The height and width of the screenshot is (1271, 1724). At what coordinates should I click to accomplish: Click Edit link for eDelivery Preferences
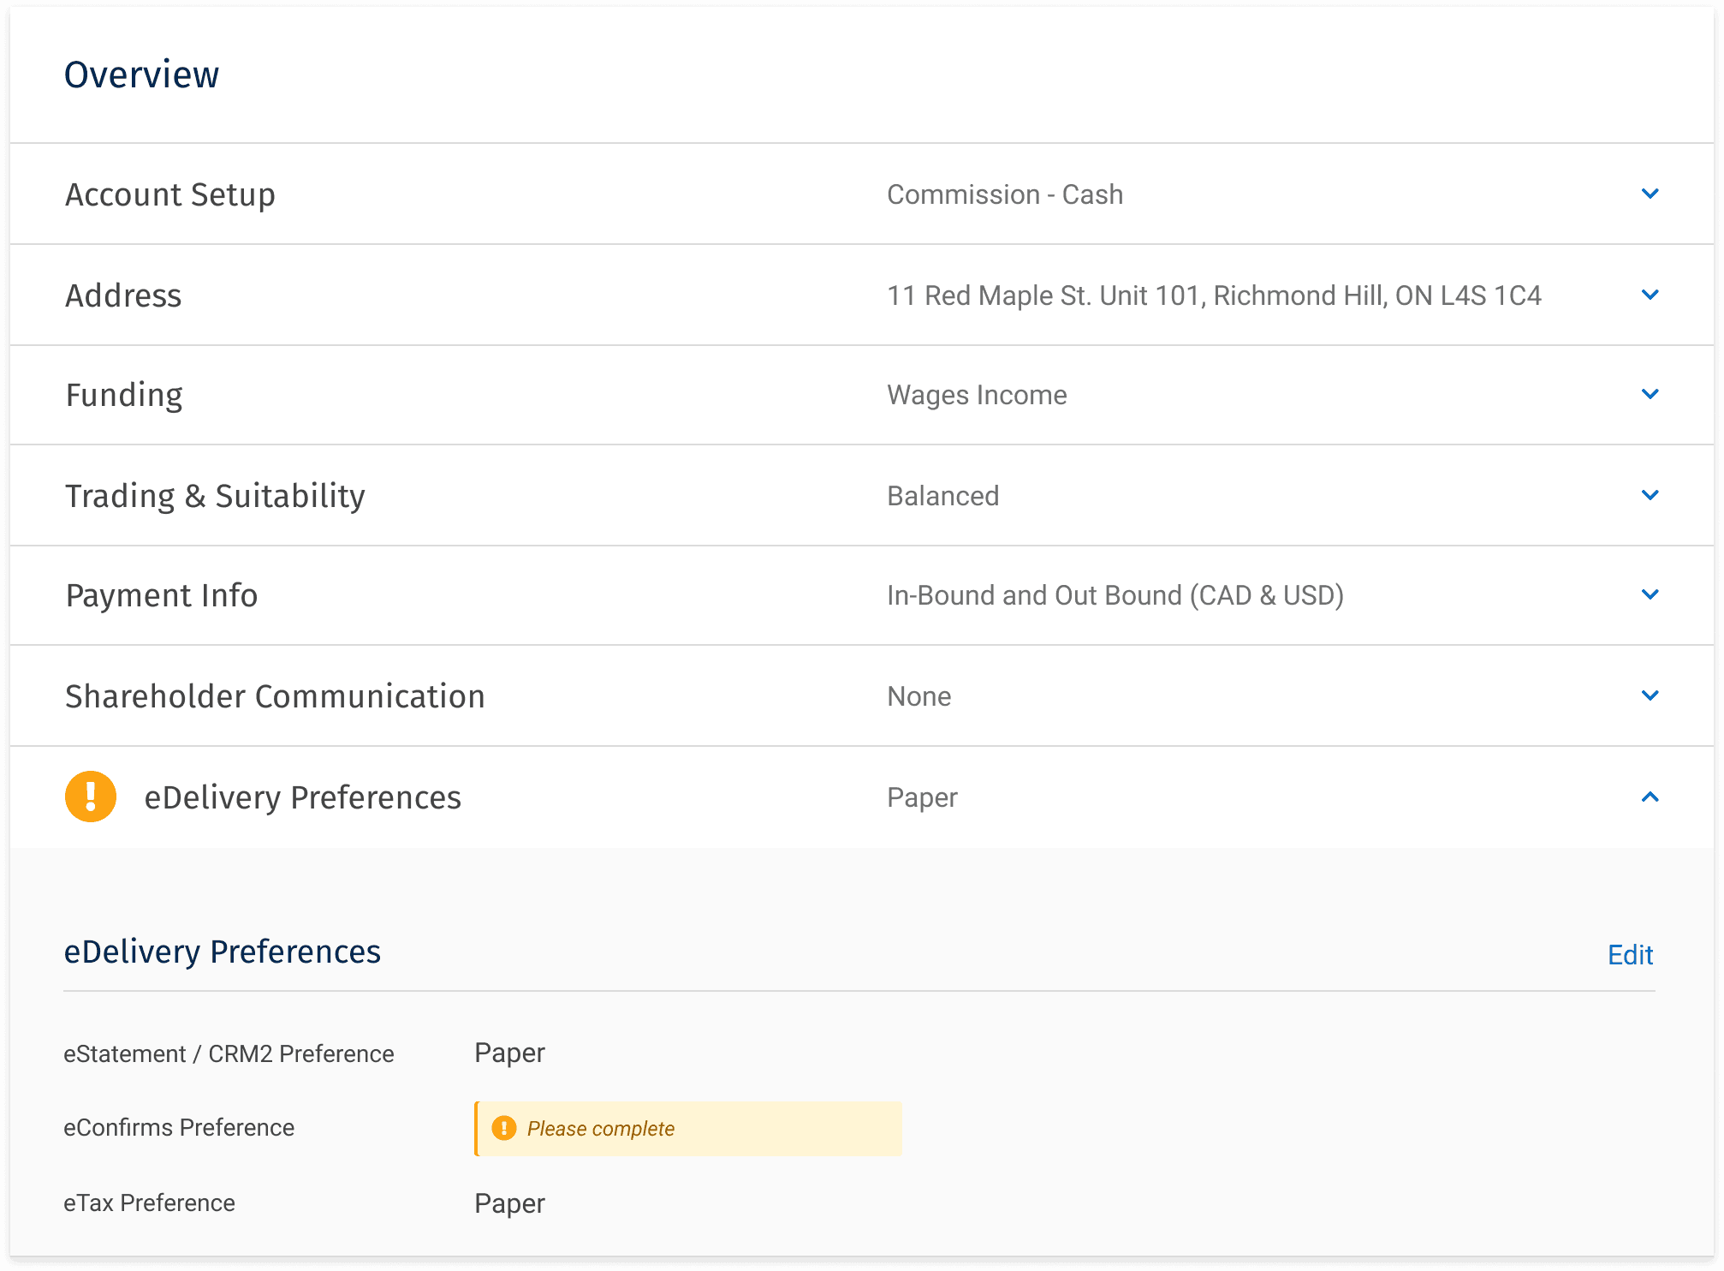[x=1630, y=955]
